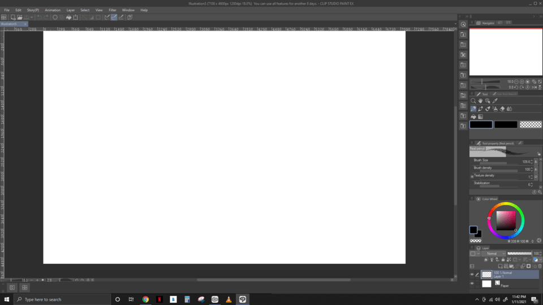Select the transparent color swatch

(x=530, y=125)
